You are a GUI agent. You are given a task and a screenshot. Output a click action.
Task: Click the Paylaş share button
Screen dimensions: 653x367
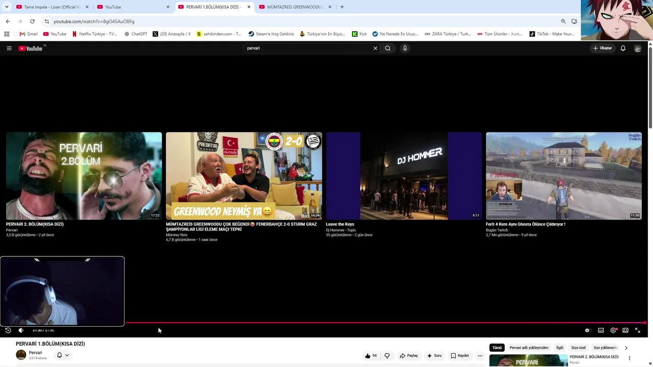409,356
